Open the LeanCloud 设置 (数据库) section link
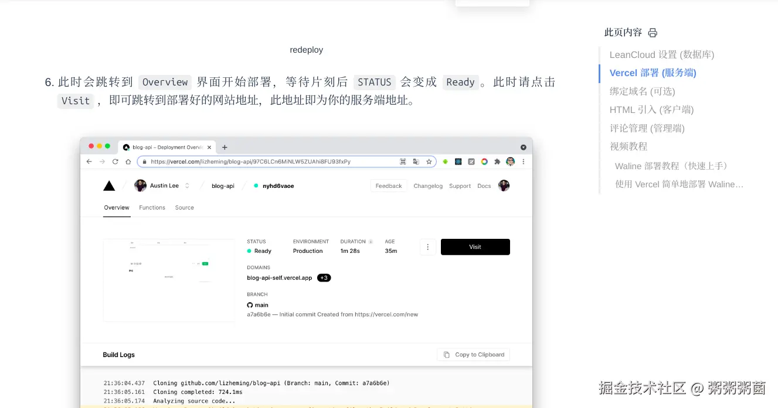The height and width of the screenshot is (408, 778). point(662,54)
